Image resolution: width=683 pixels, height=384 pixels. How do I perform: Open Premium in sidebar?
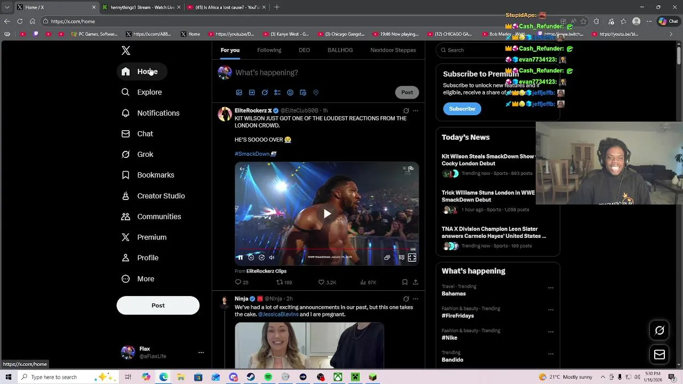tap(144, 237)
